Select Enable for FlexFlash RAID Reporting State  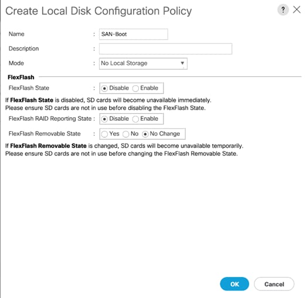[135, 119]
